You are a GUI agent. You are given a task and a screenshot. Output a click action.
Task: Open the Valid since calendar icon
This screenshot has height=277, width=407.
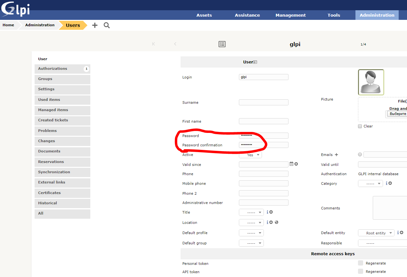pos(291,164)
